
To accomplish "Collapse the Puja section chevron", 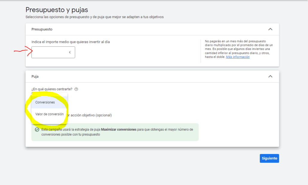I will [270, 76].
